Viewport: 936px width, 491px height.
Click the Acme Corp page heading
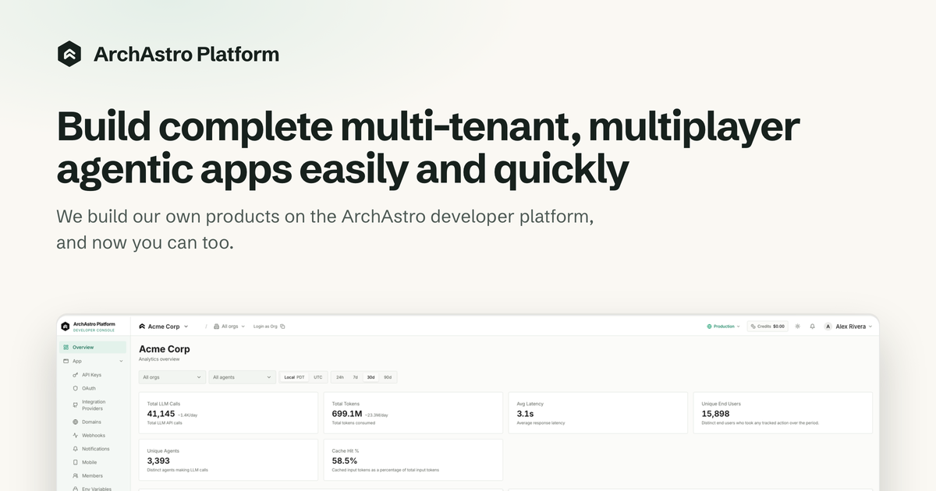tap(164, 349)
